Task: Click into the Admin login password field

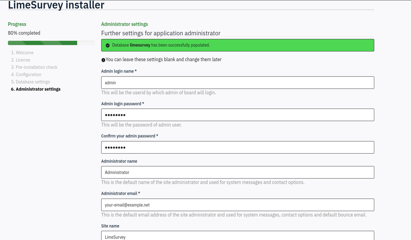Action: [237, 115]
